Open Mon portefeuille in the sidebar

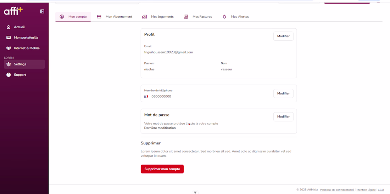pyautogui.click(x=24, y=38)
